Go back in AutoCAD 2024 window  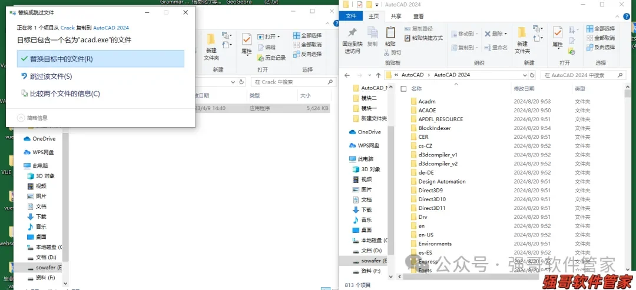point(347,75)
